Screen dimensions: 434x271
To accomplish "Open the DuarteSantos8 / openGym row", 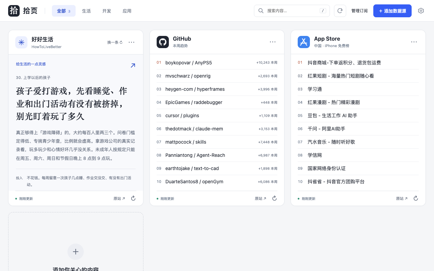I will coord(217,182).
